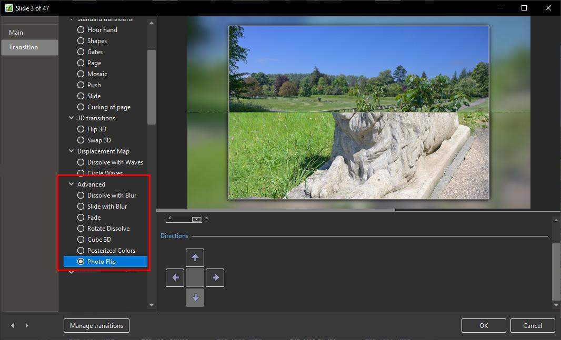Click the down direction arrow button
Viewport: 561px width, 340px height.
pyautogui.click(x=195, y=297)
